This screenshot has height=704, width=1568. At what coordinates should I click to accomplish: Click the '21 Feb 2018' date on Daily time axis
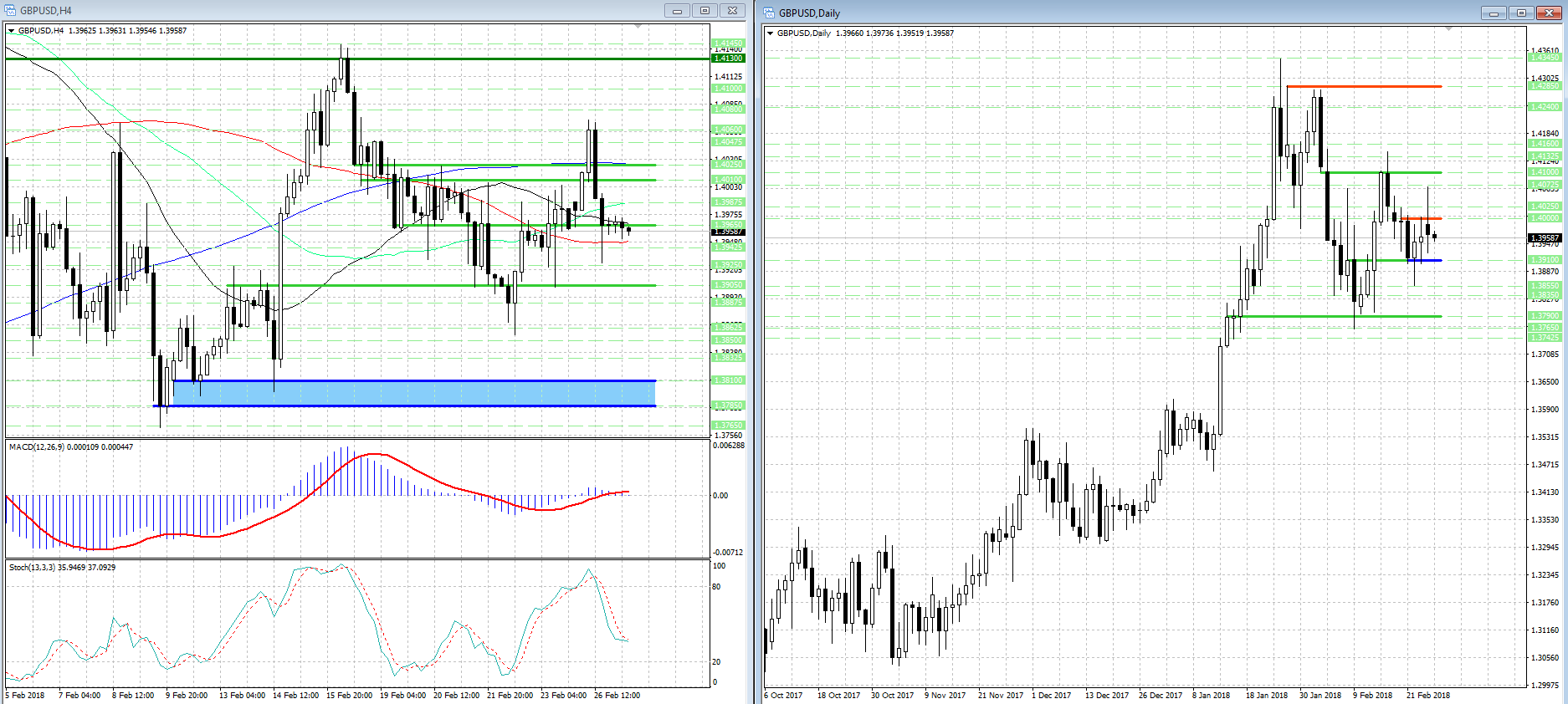[x=1428, y=696]
